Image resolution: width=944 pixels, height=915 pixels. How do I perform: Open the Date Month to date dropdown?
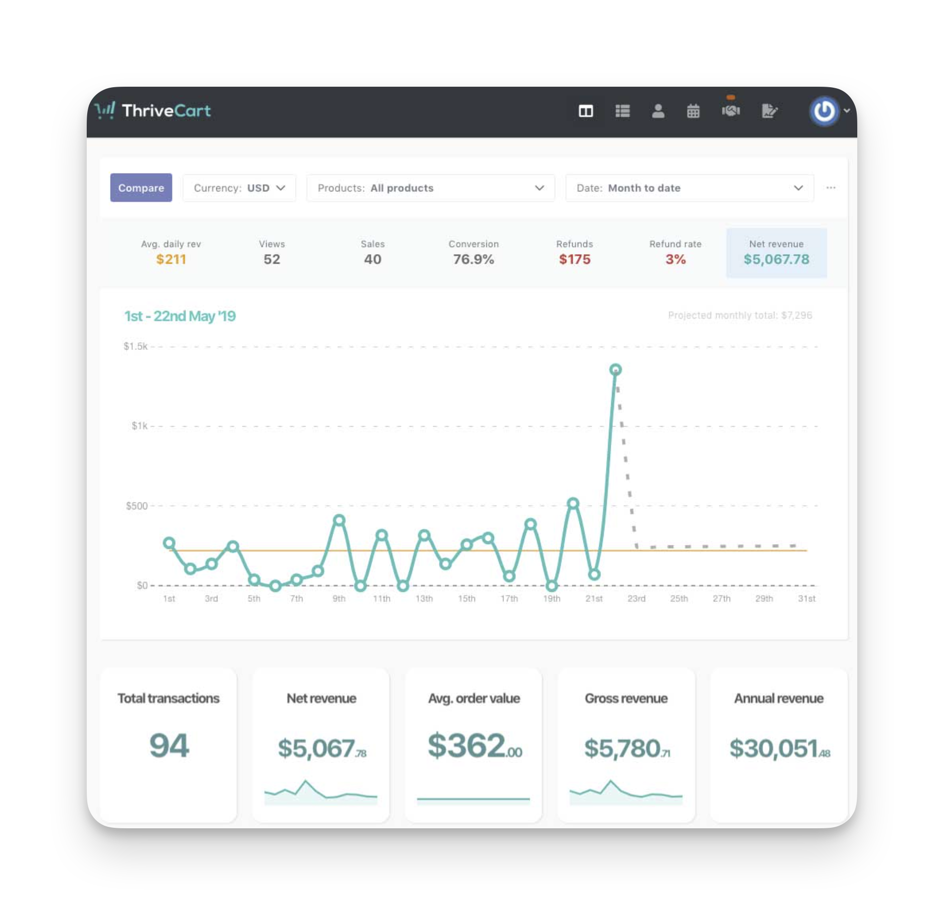pos(689,188)
